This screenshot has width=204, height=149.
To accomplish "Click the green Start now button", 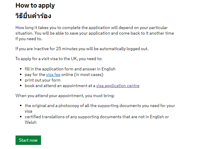I will (x=28, y=140).
